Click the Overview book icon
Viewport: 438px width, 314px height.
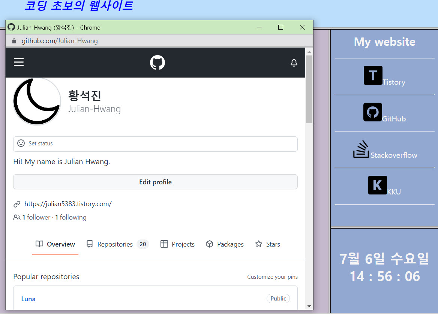click(39, 244)
